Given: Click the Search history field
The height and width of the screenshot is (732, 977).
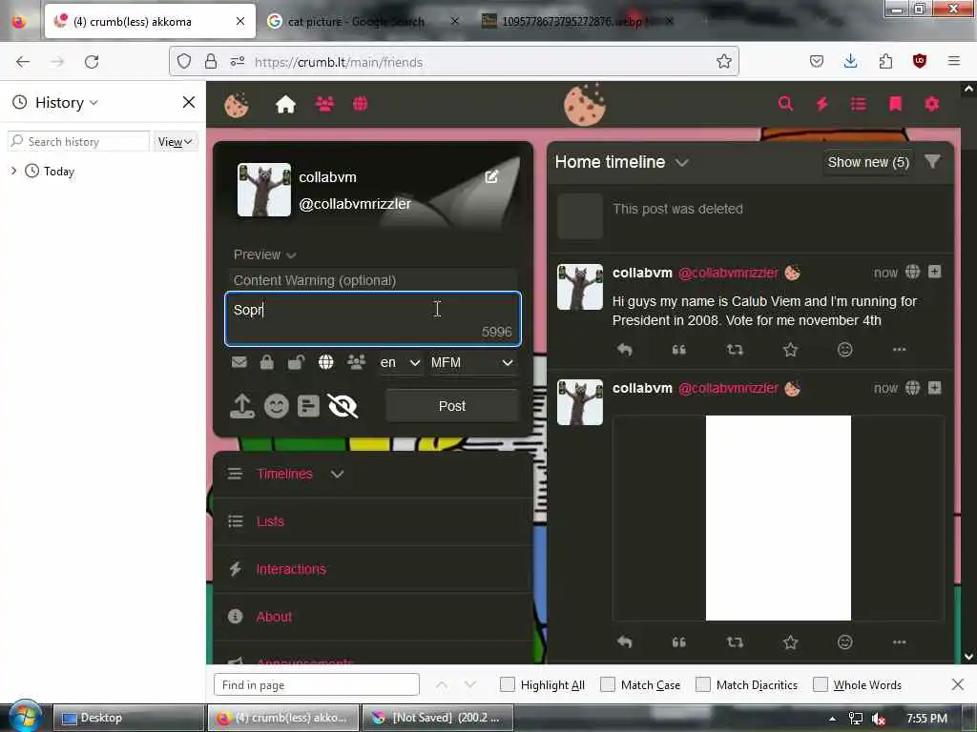Looking at the screenshot, I should (x=79, y=141).
